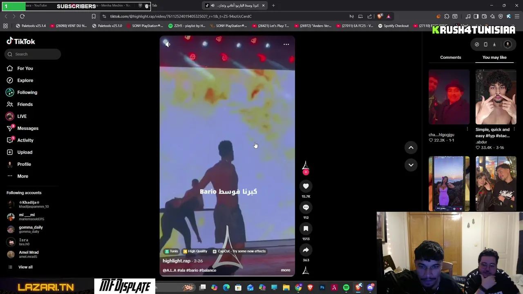Click the Get app phone icon
Image resolution: width=523 pixels, height=294 pixels.
[485, 44]
